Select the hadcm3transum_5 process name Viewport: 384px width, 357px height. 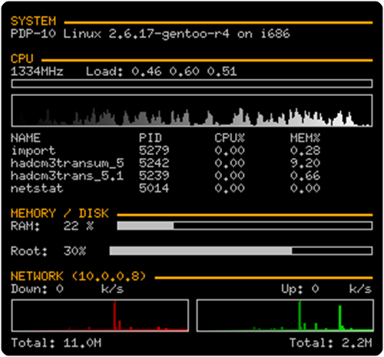coord(68,164)
